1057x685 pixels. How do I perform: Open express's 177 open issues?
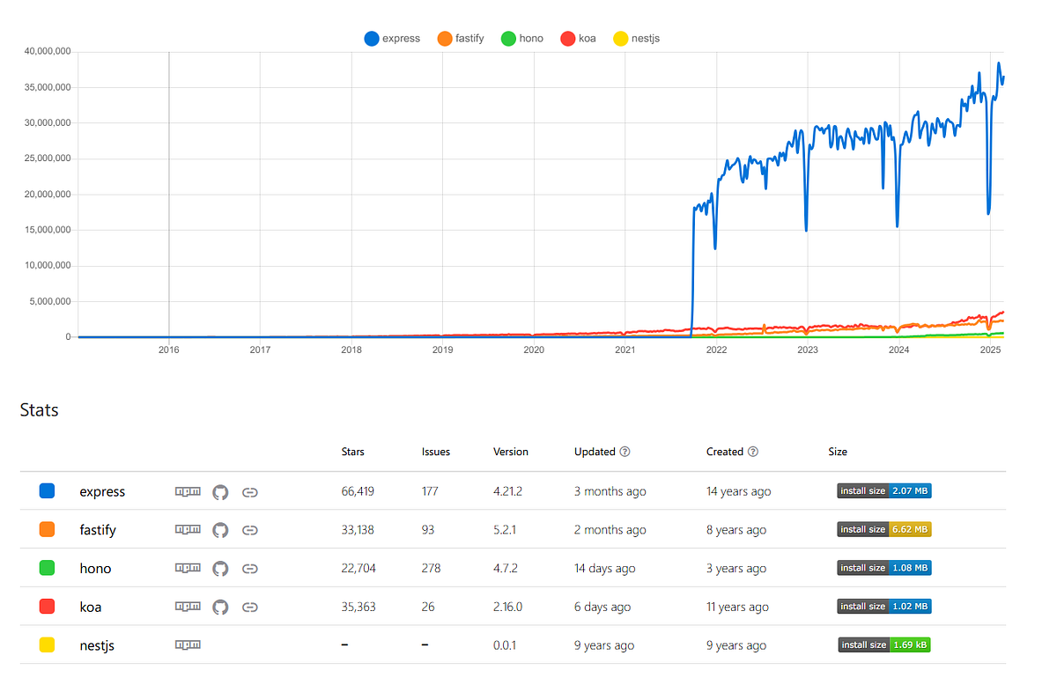429,491
